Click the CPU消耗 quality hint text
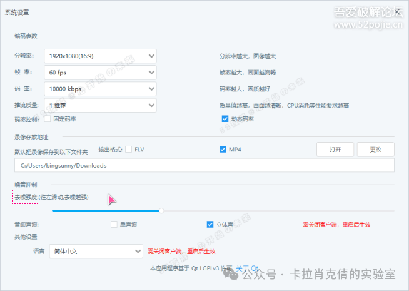The image size is (409, 291). pos(285,105)
